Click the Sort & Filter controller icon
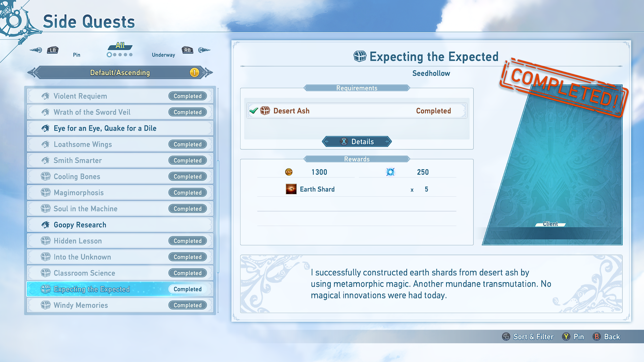The width and height of the screenshot is (644, 362). click(506, 337)
